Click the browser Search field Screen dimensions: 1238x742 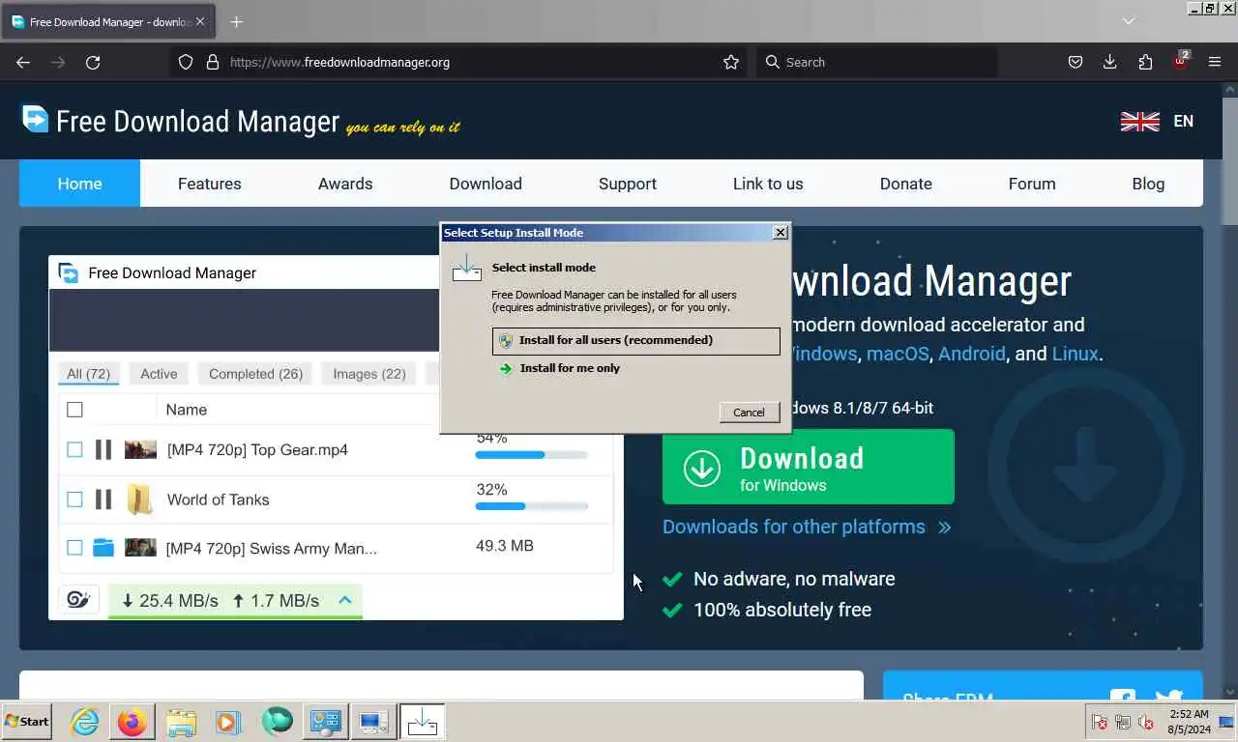(877, 62)
